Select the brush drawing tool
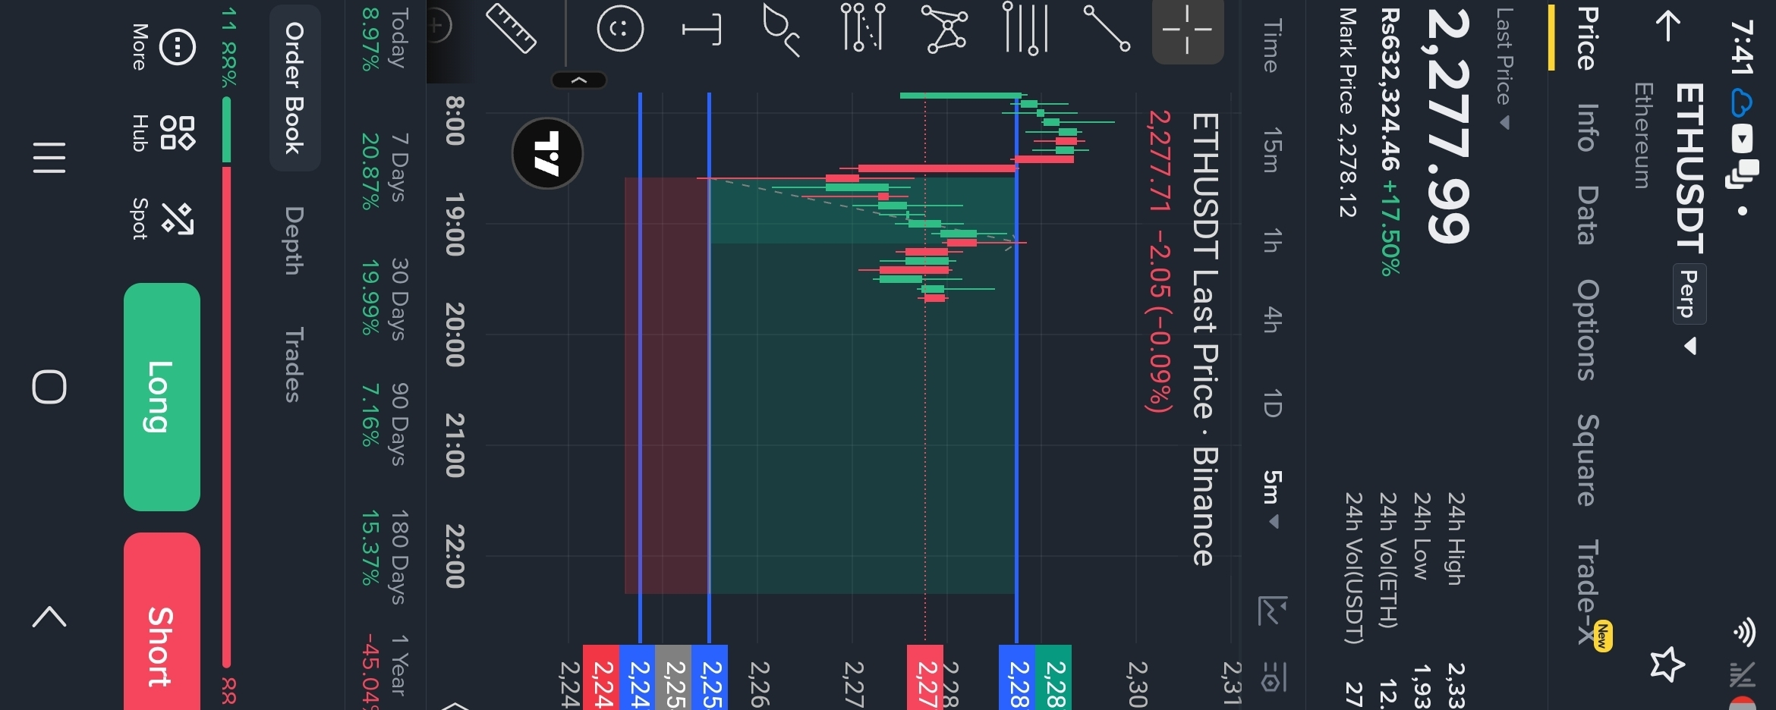This screenshot has width=1776, height=710. tap(782, 30)
